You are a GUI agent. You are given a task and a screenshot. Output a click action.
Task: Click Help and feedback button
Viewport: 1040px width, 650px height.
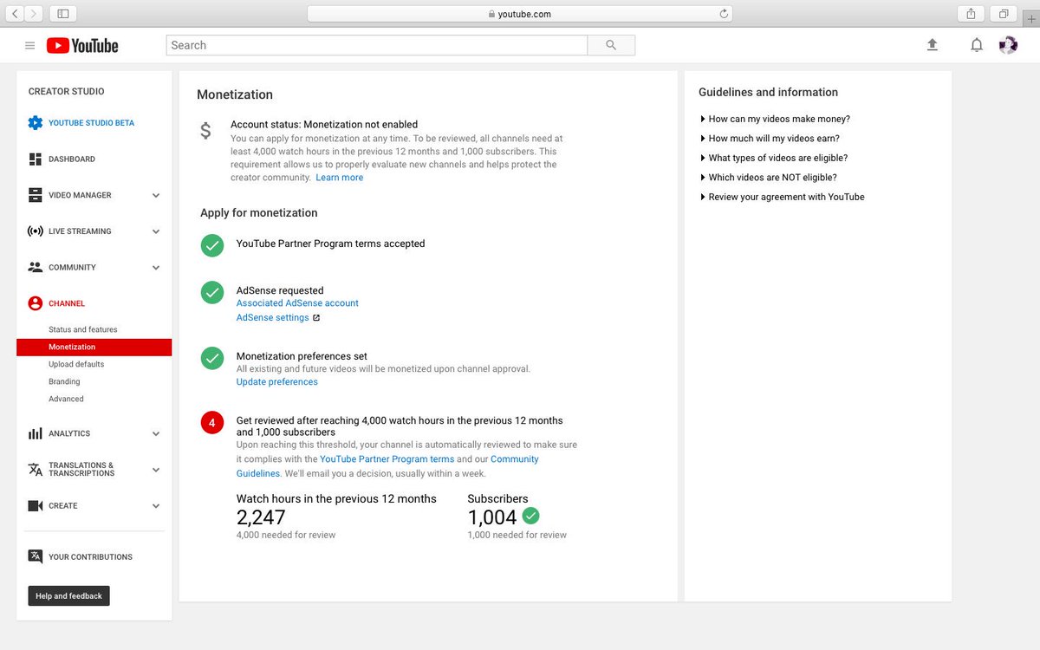pyautogui.click(x=68, y=596)
